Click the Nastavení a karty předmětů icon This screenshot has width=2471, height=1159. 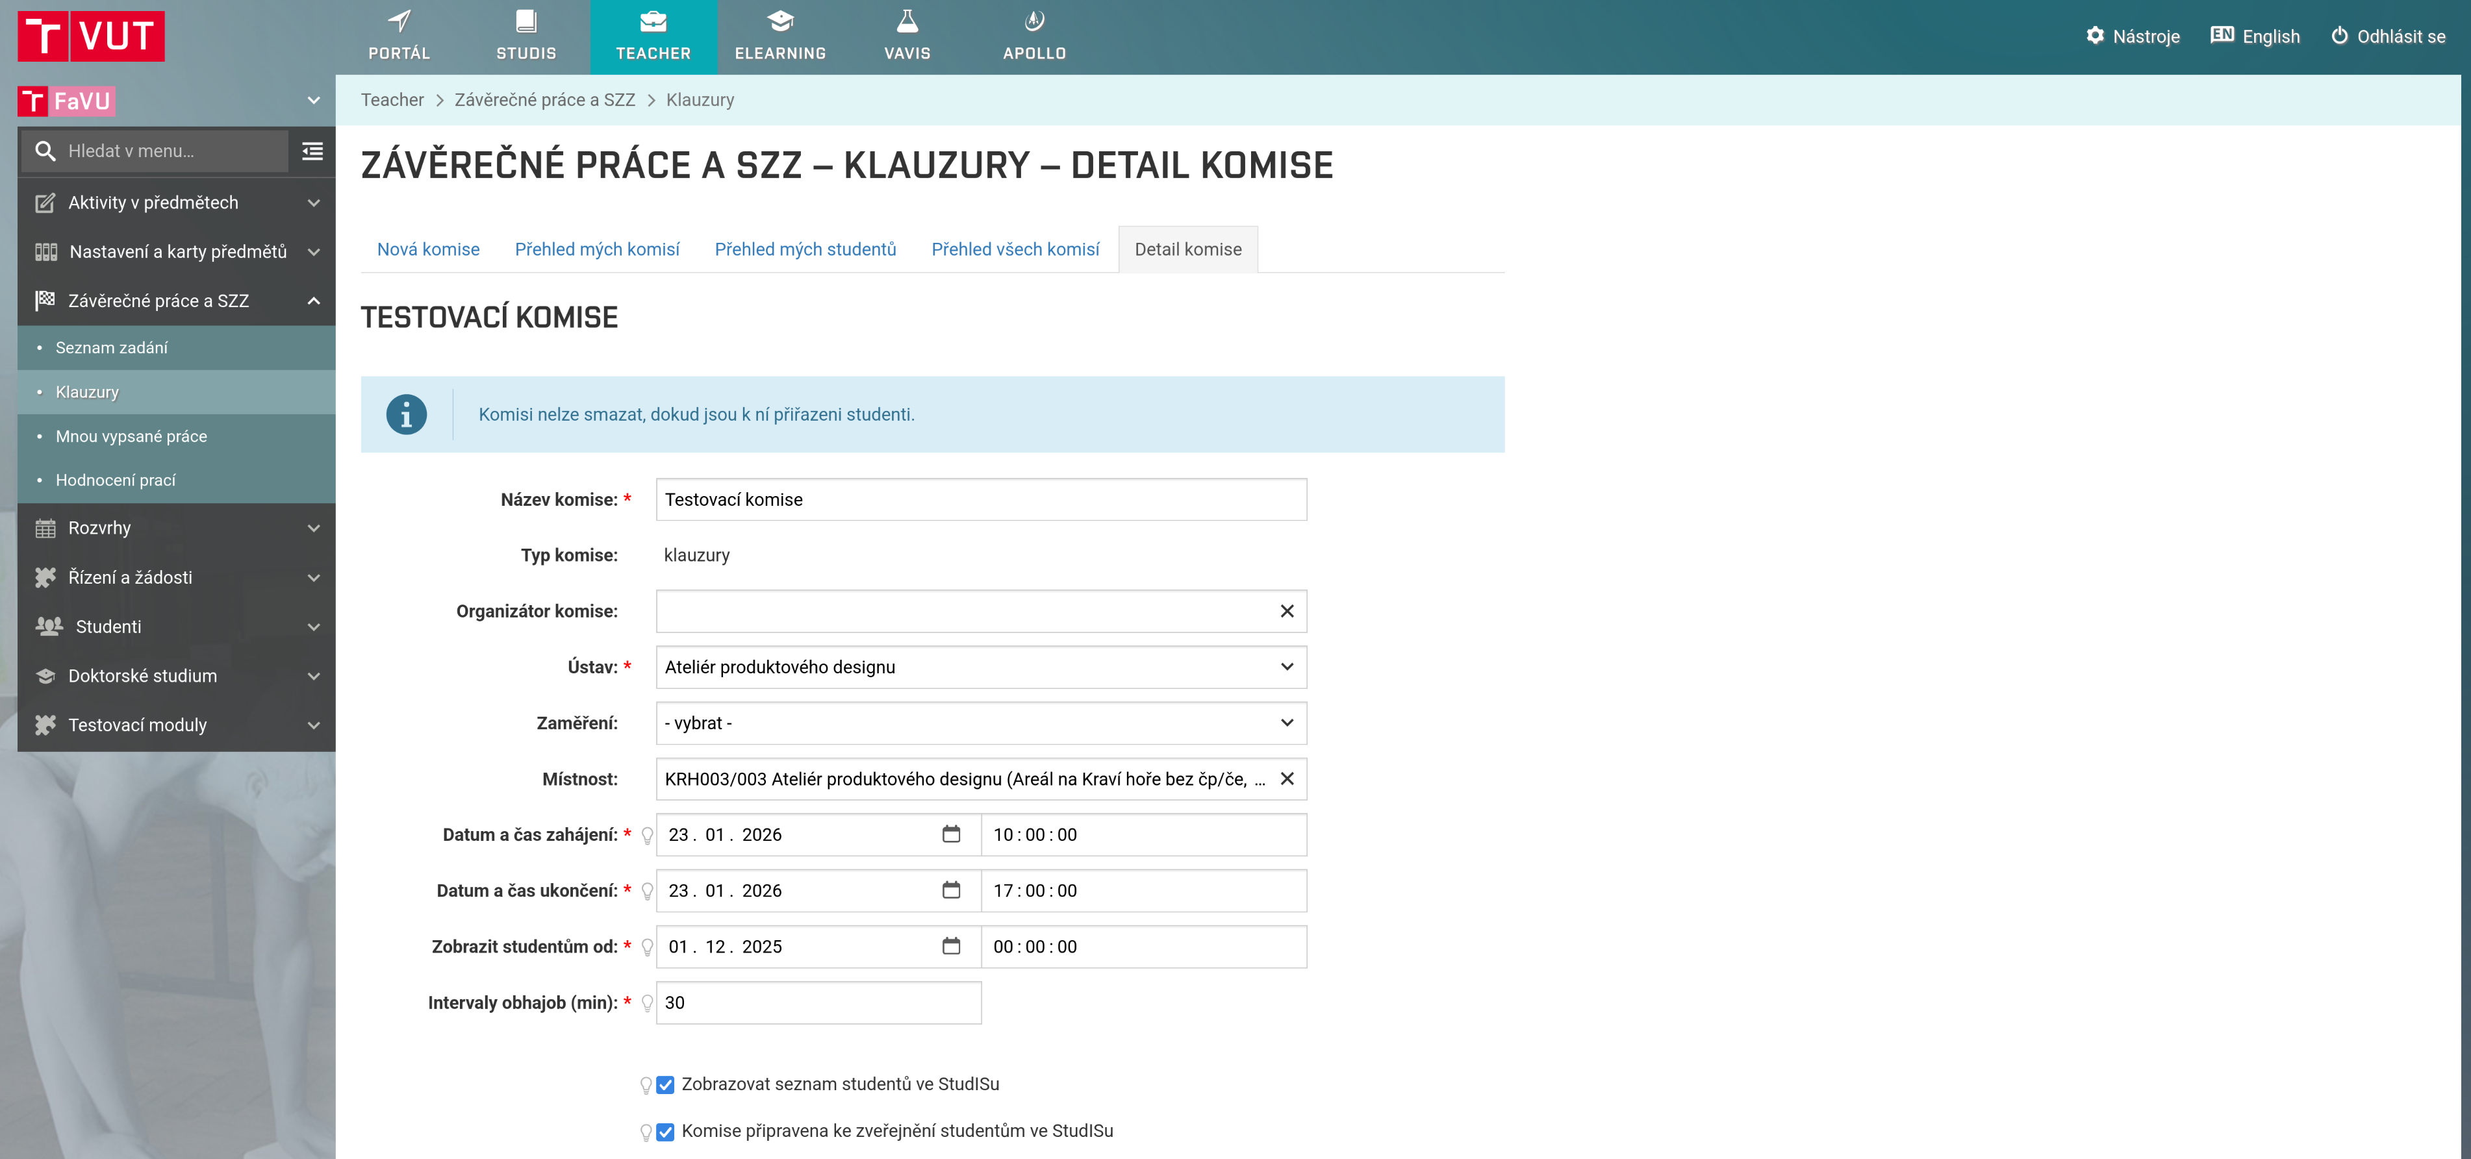tap(46, 251)
